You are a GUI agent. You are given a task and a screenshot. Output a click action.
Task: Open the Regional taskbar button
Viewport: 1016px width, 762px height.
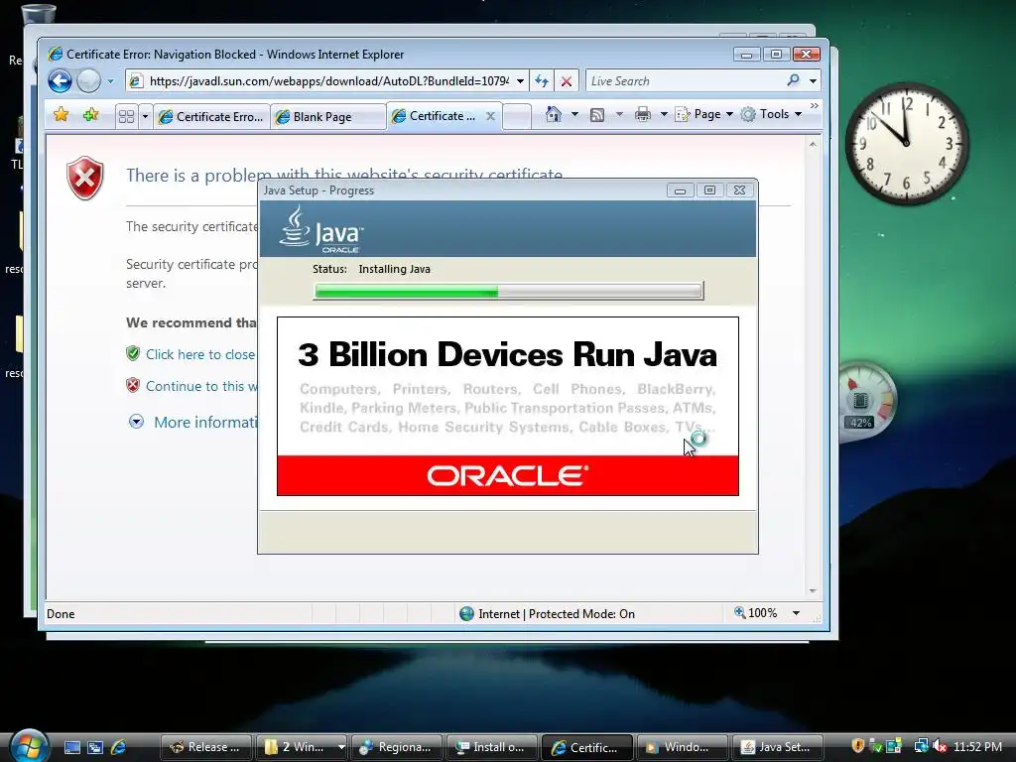point(397,747)
